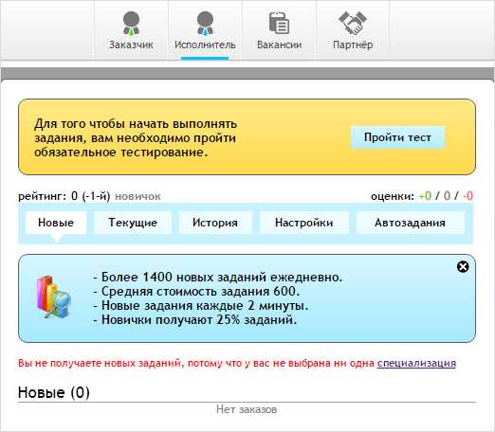Open the Настройки tab
The image size is (495, 432).
point(304,223)
